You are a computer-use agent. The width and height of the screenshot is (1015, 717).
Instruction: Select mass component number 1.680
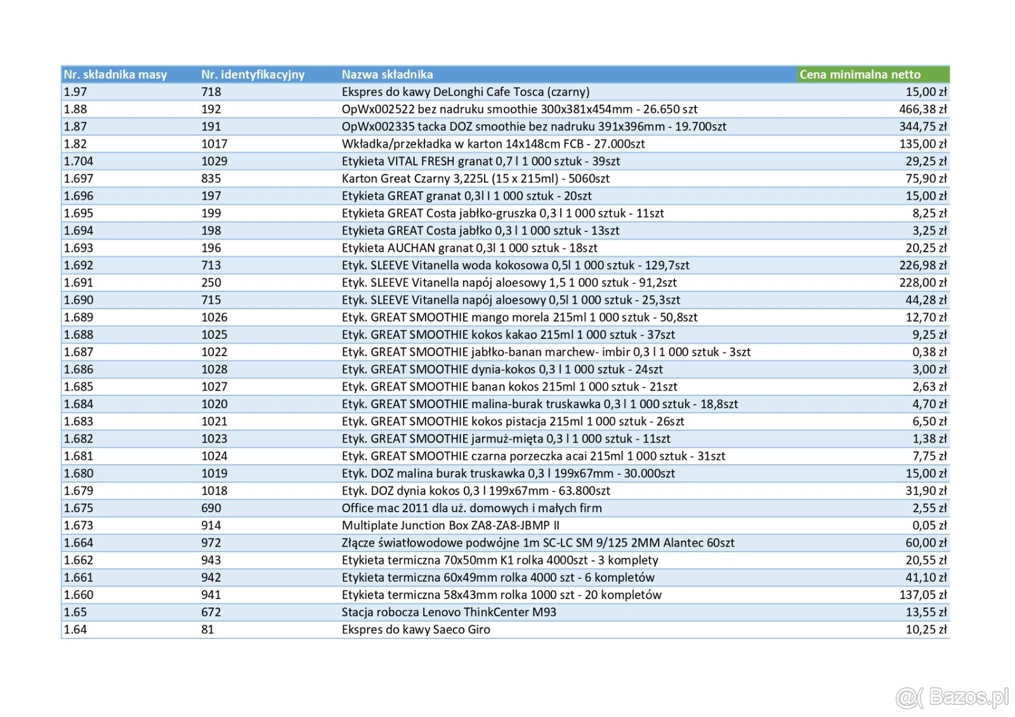[78, 474]
